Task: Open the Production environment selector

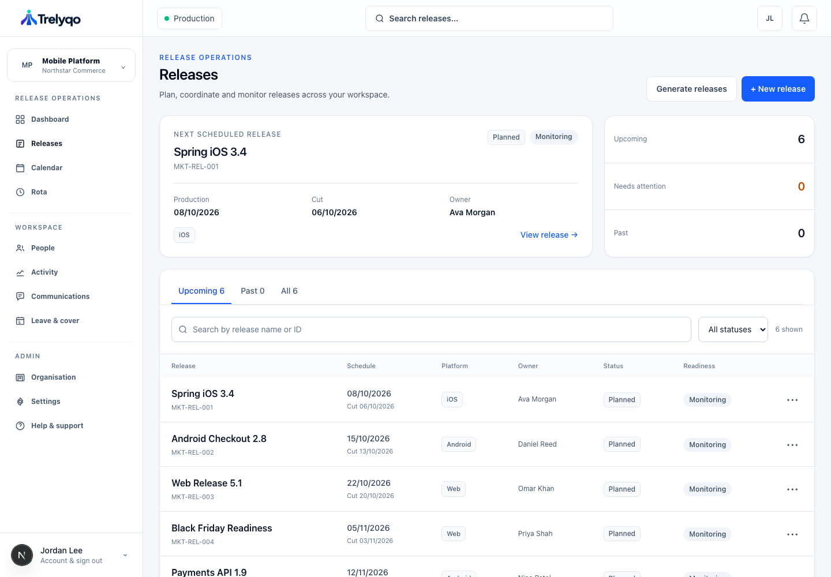Action: click(189, 18)
